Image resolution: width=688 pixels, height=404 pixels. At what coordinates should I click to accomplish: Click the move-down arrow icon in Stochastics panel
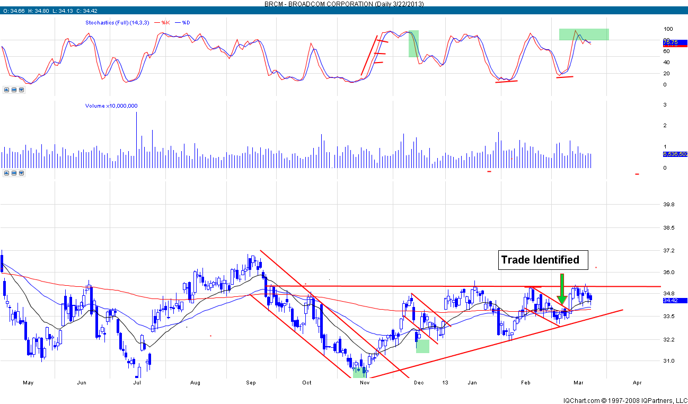21,90
